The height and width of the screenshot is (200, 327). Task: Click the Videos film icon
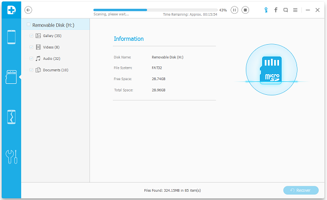coord(38,47)
